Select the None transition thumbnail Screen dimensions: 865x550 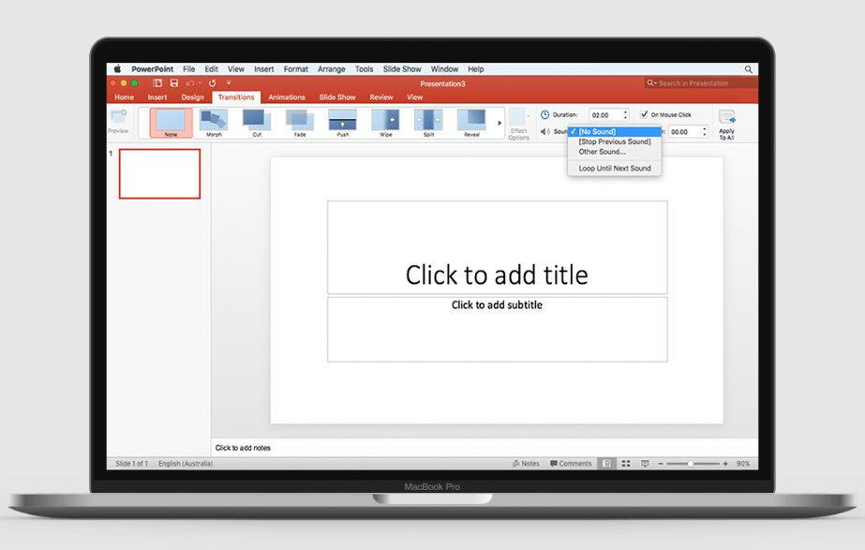coord(171,123)
